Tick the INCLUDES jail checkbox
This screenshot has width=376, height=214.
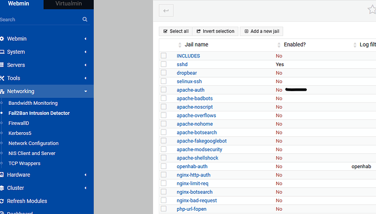pyautogui.click(x=164, y=56)
